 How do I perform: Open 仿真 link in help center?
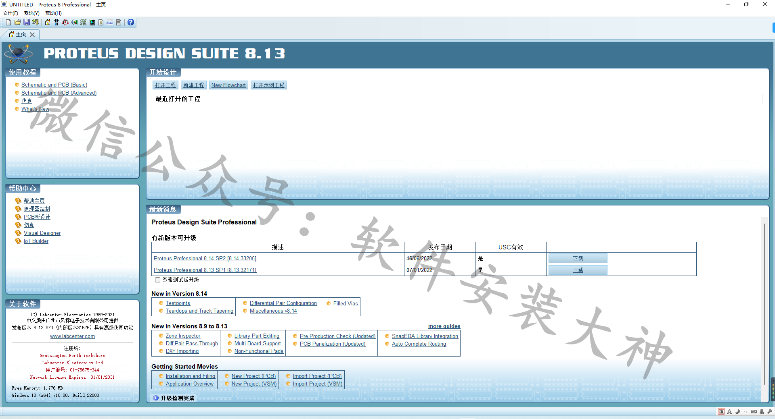tap(29, 225)
